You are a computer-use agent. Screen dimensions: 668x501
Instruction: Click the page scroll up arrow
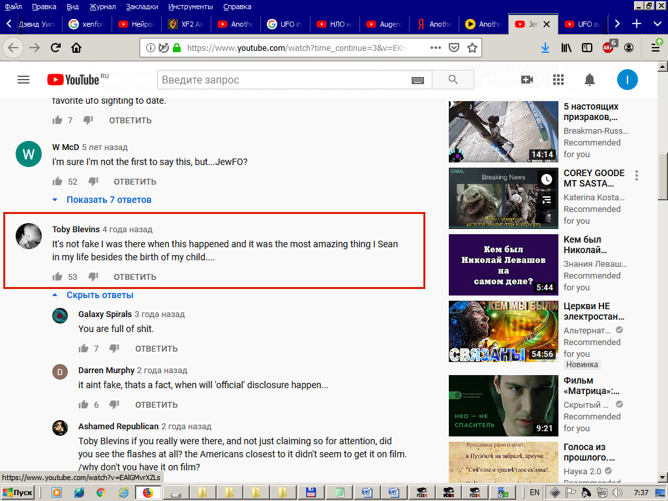pyautogui.click(x=663, y=67)
